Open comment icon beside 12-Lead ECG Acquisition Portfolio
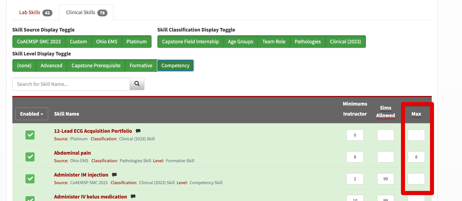Image resolution: width=462 pixels, height=201 pixels. point(138,131)
